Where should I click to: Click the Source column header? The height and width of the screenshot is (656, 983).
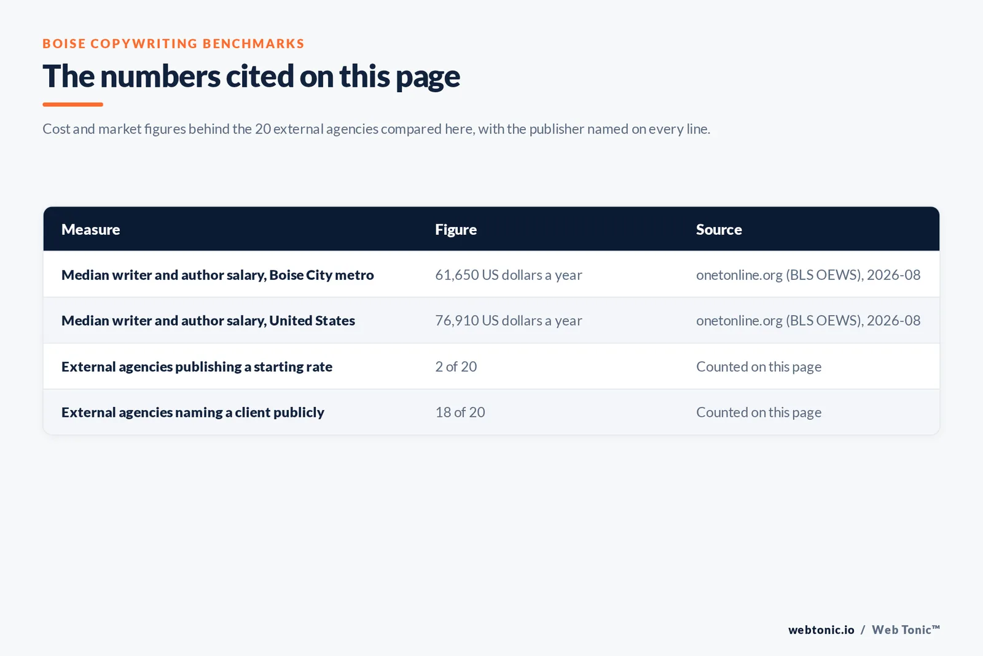click(x=719, y=229)
